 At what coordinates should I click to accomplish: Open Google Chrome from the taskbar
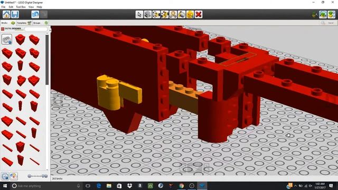pos(181,186)
